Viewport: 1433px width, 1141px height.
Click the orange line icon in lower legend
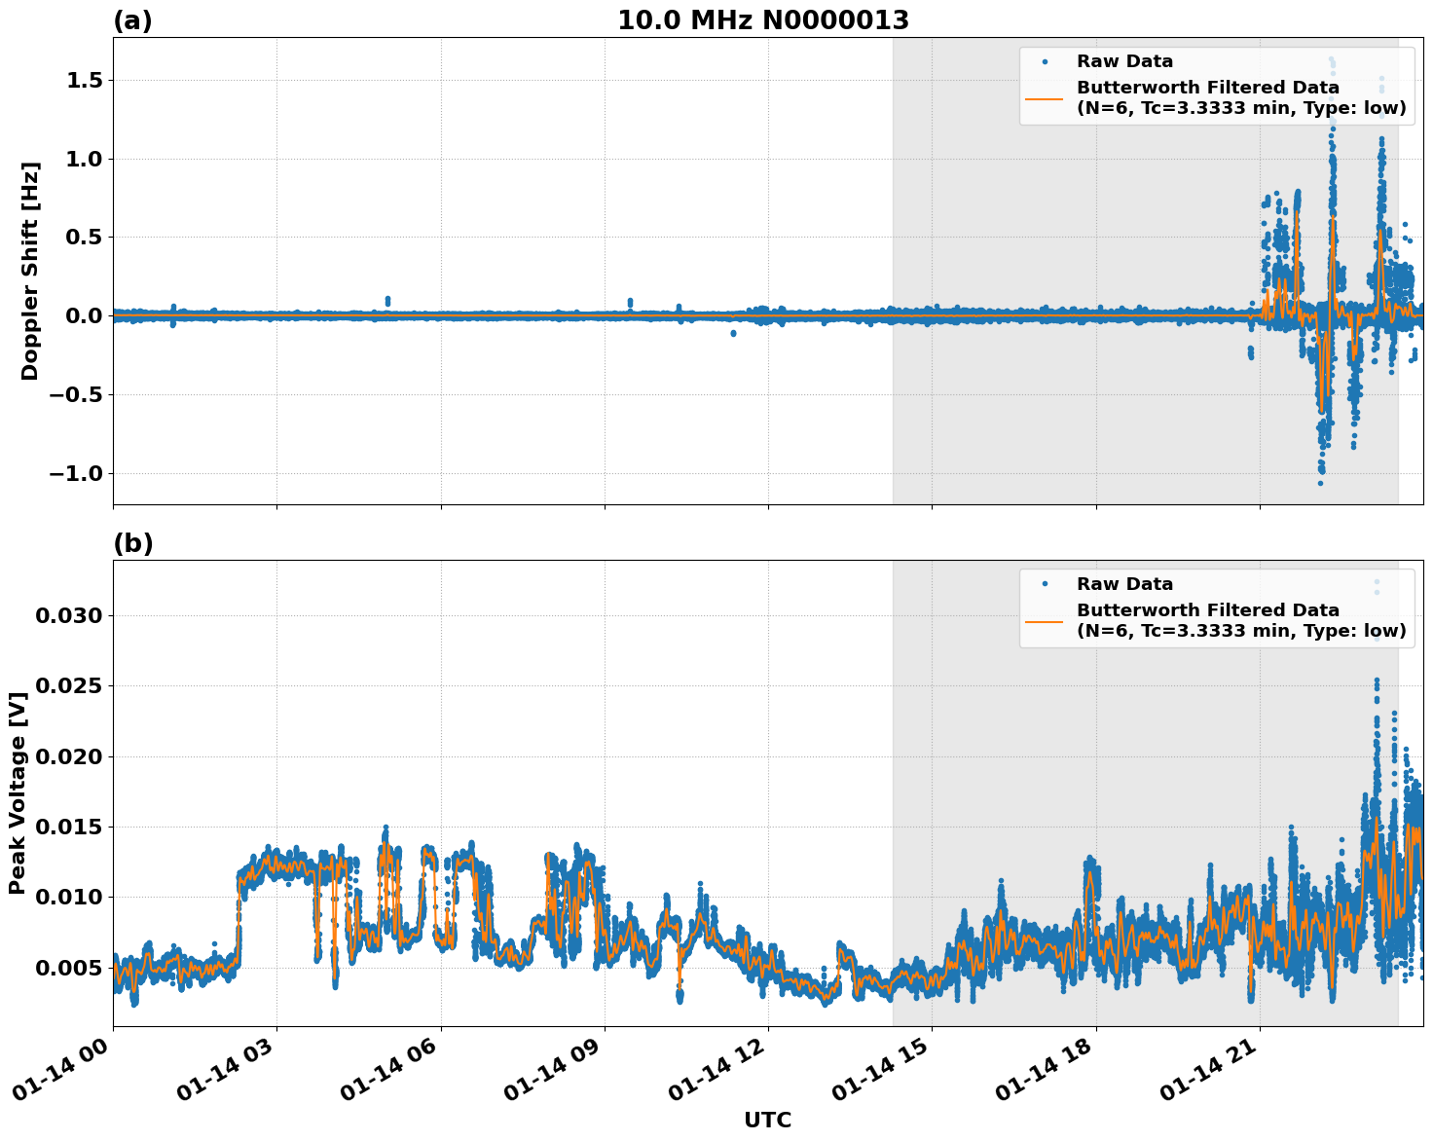click(x=1047, y=620)
